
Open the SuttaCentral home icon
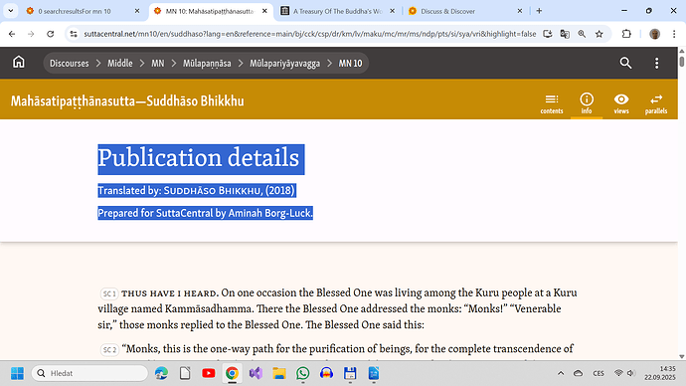pyautogui.click(x=18, y=62)
